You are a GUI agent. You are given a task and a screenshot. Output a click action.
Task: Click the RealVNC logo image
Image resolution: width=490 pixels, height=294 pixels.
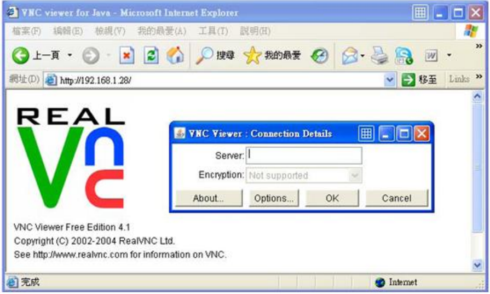71,158
